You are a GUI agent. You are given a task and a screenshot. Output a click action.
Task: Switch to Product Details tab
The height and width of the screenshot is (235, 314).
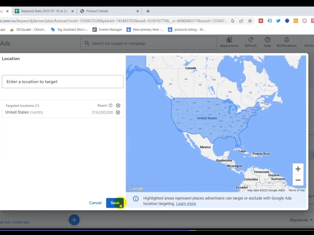(x=110, y=11)
